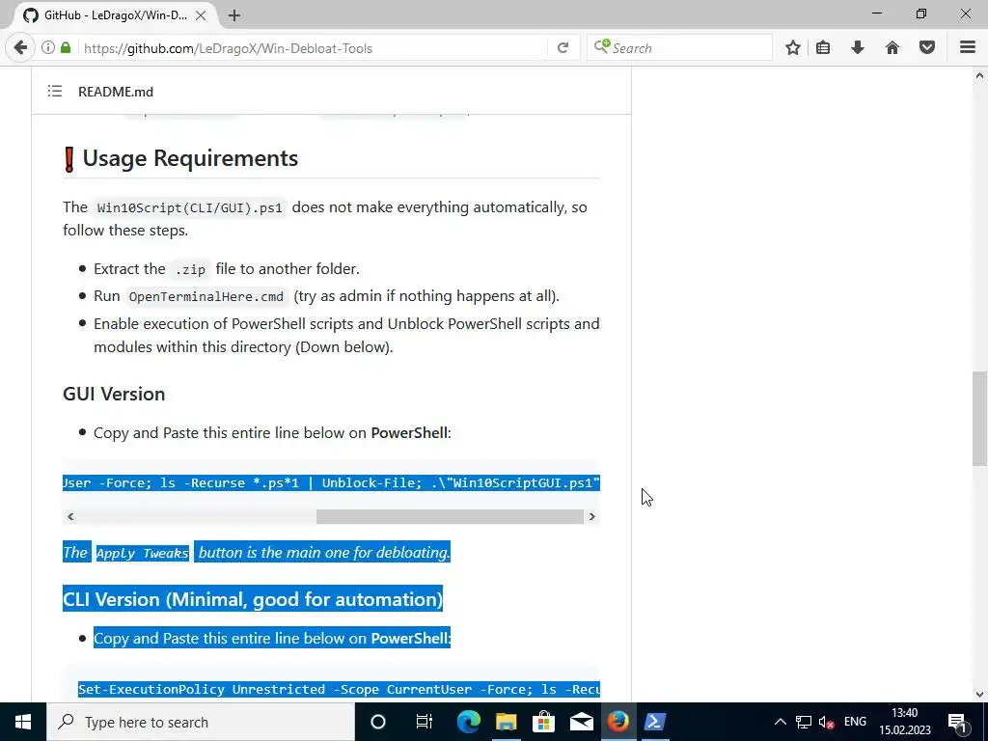The height and width of the screenshot is (741, 988).
Task: Open Microsoft Store from the taskbar
Action: click(x=543, y=722)
